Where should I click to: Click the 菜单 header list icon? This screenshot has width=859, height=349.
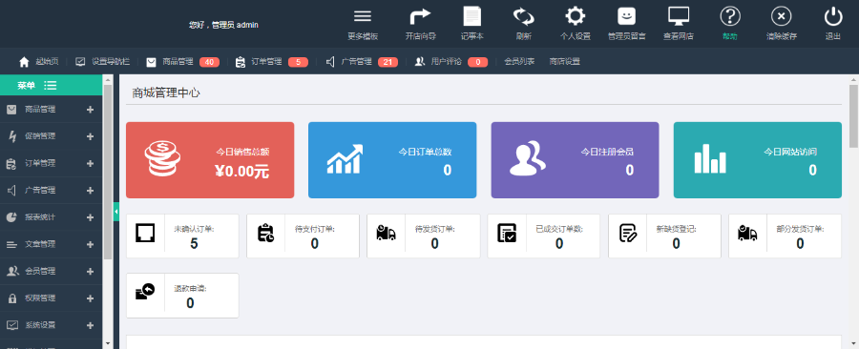pyautogui.click(x=51, y=85)
